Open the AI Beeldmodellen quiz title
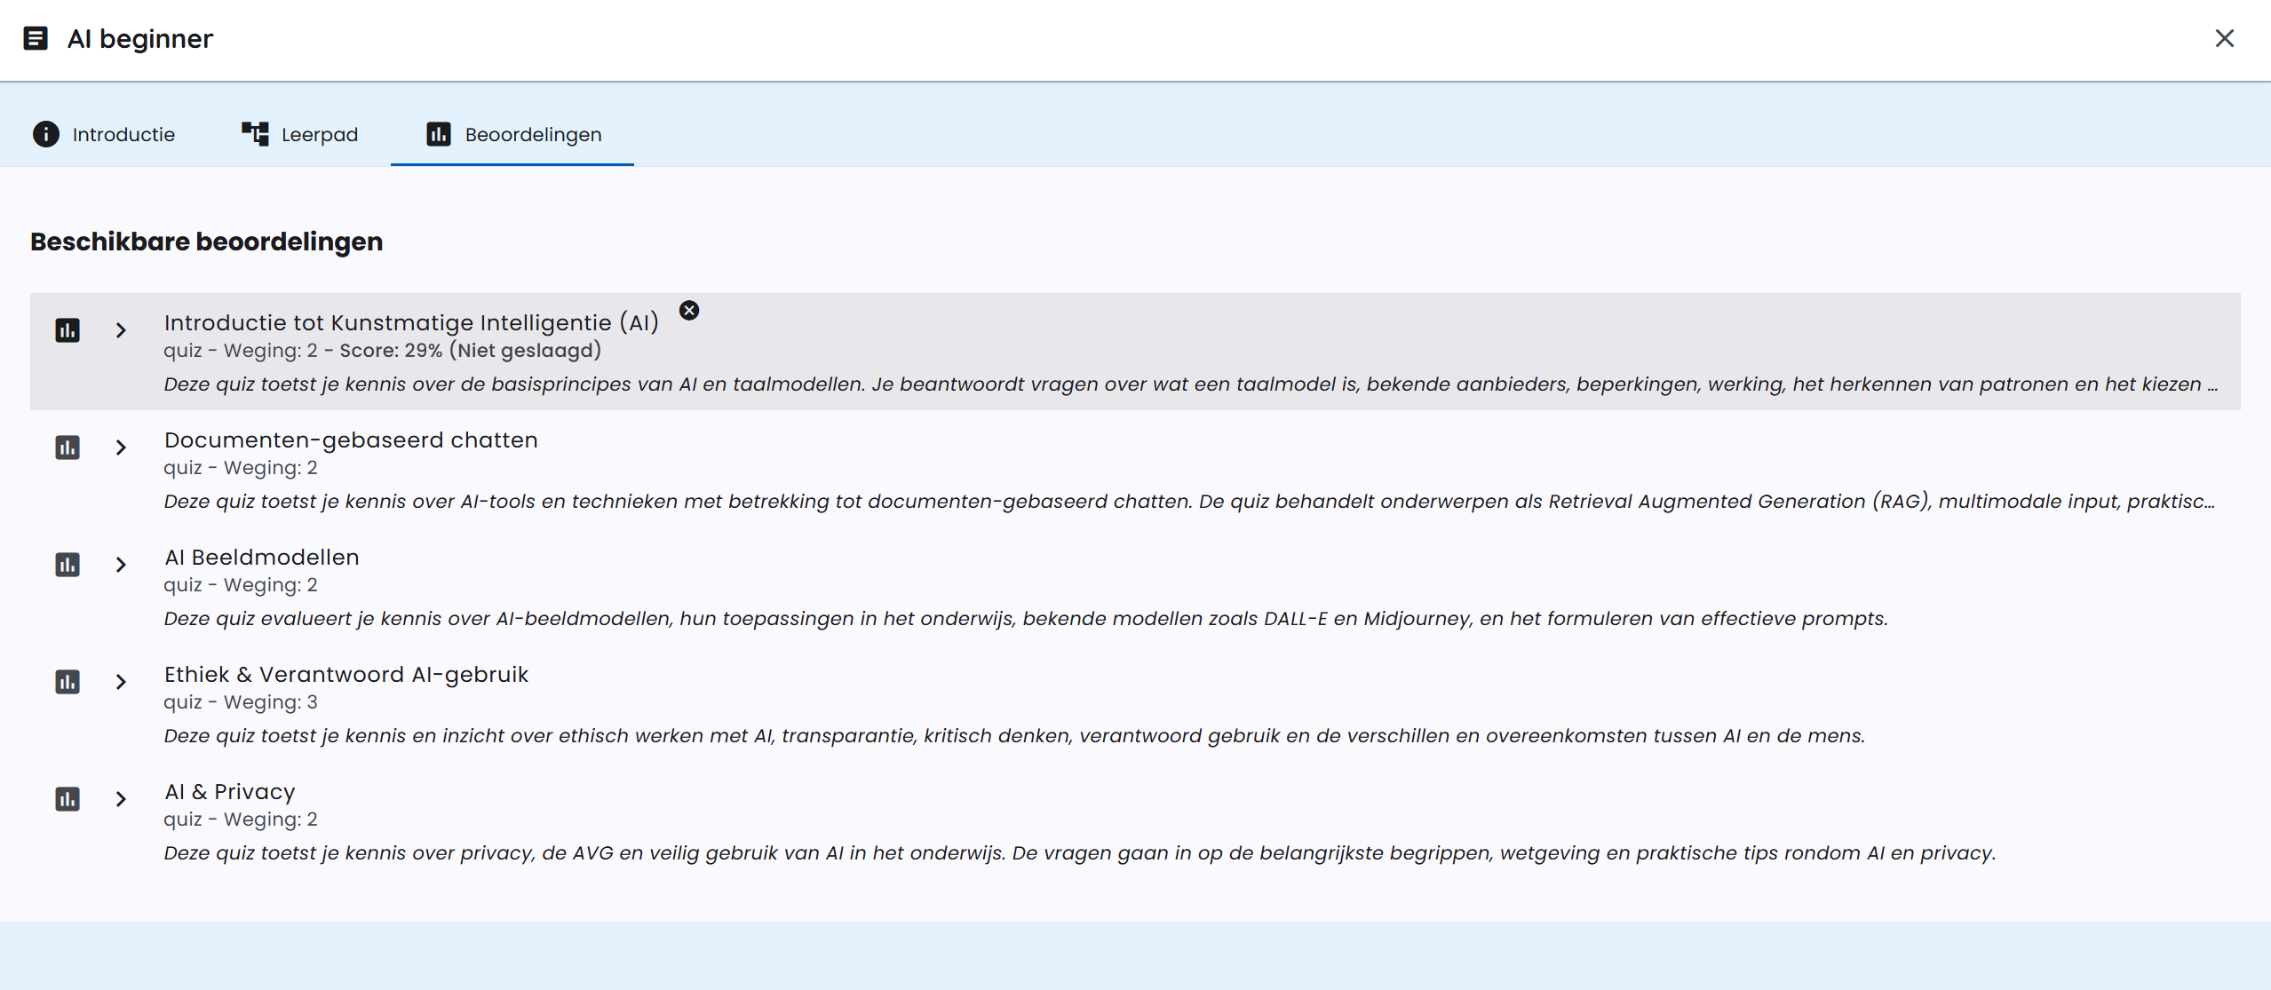This screenshot has height=990, width=2271. [x=262, y=558]
